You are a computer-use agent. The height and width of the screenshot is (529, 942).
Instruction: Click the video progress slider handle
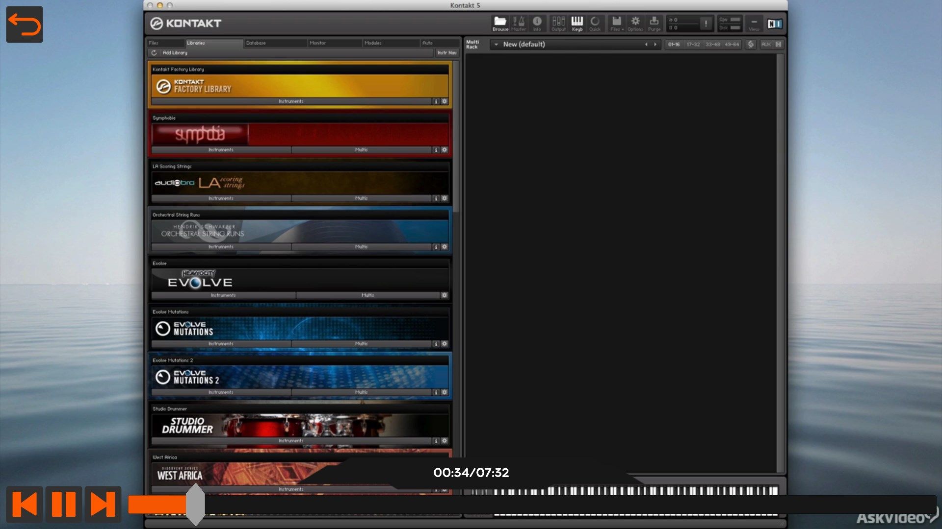[195, 505]
